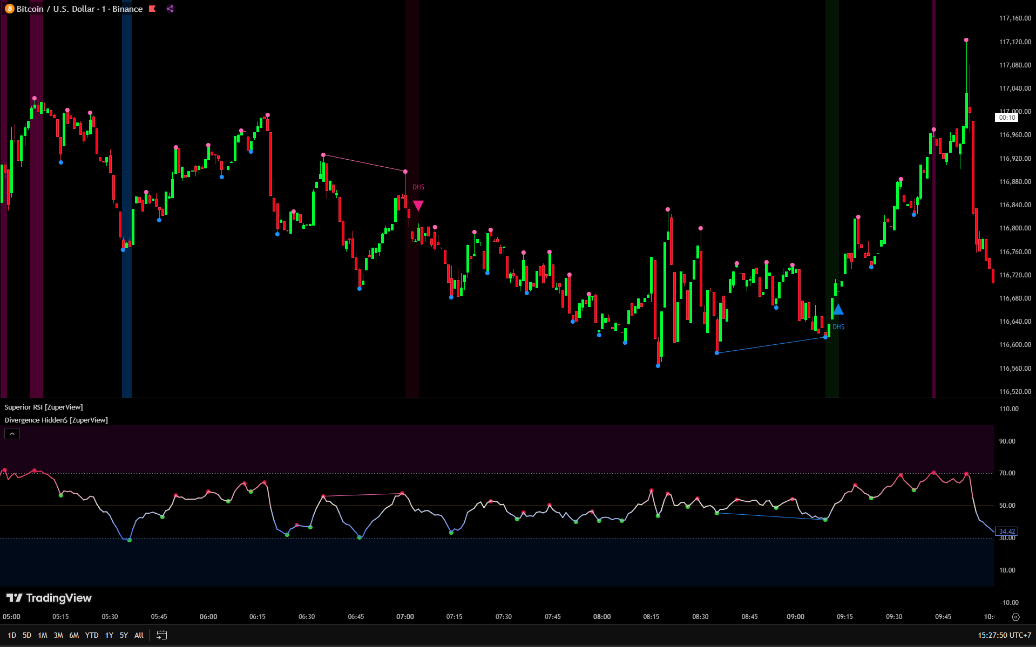Click the 34.42 RSI value label
Viewport: 1036px width, 647px height.
coord(1007,531)
